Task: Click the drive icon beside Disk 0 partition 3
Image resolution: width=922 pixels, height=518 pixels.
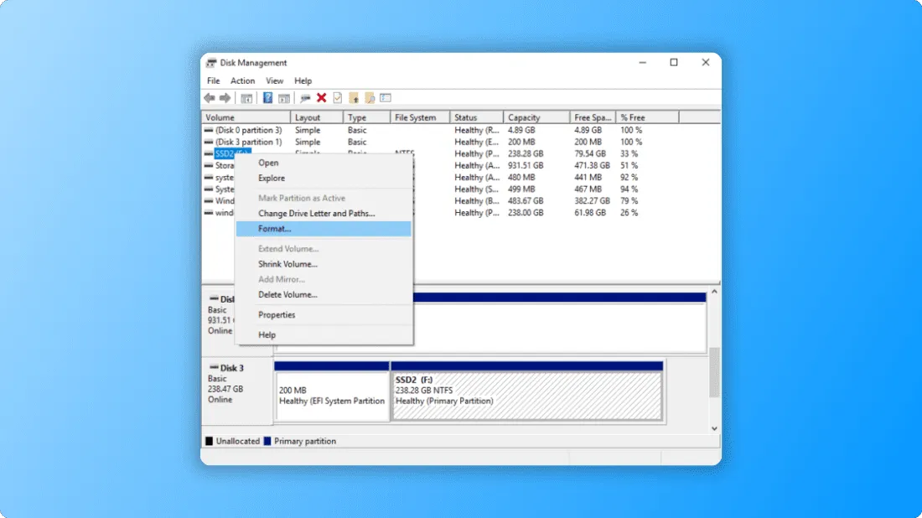Action: (x=209, y=130)
